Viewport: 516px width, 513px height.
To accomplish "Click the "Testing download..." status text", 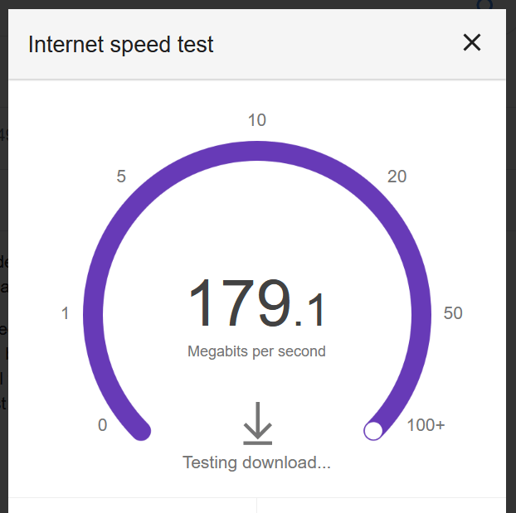I will click(256, 462).
